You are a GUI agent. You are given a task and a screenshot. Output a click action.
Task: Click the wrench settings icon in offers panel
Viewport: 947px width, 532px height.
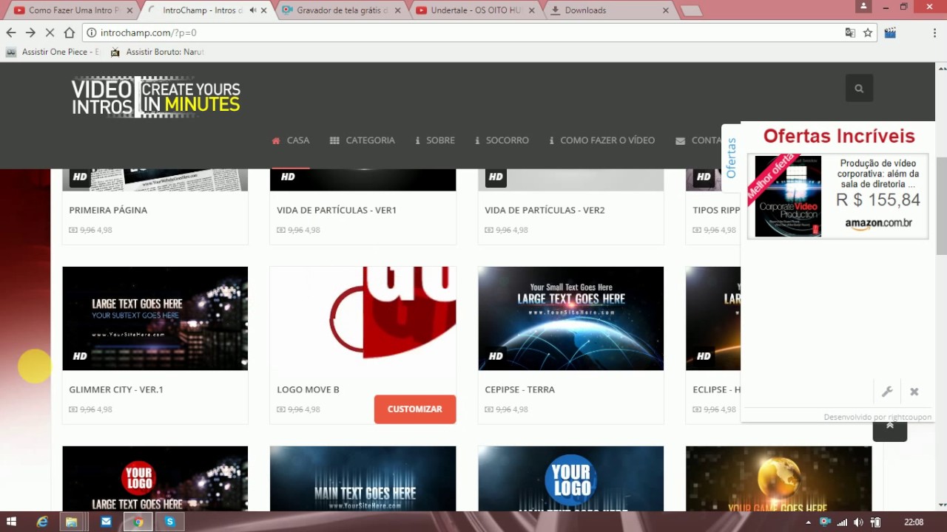pyautogui.click(x=887, y=392)
